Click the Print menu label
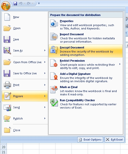The width and height of the screenshot is (128, 154). 16,85
